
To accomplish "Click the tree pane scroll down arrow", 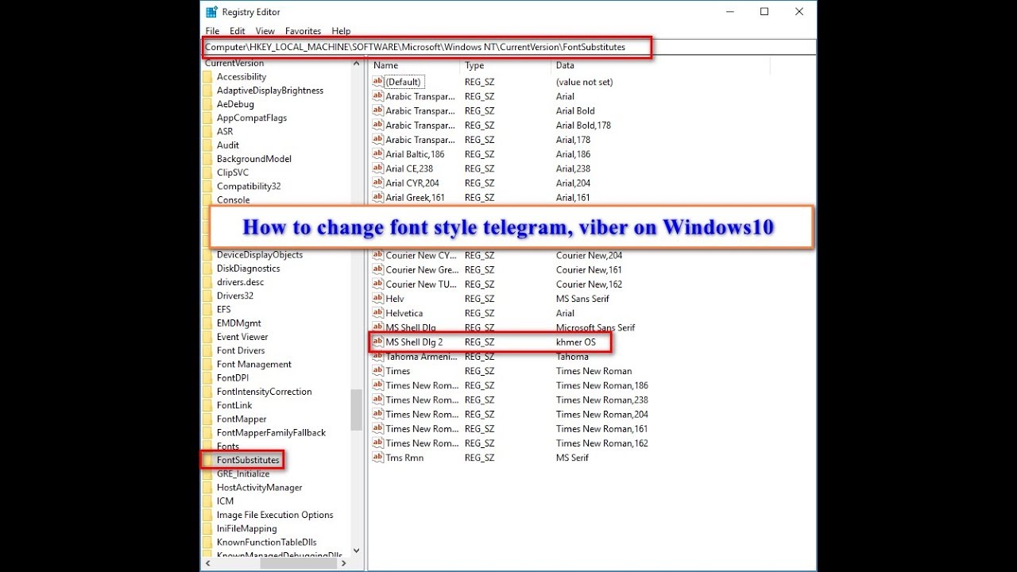I will 356,550.
